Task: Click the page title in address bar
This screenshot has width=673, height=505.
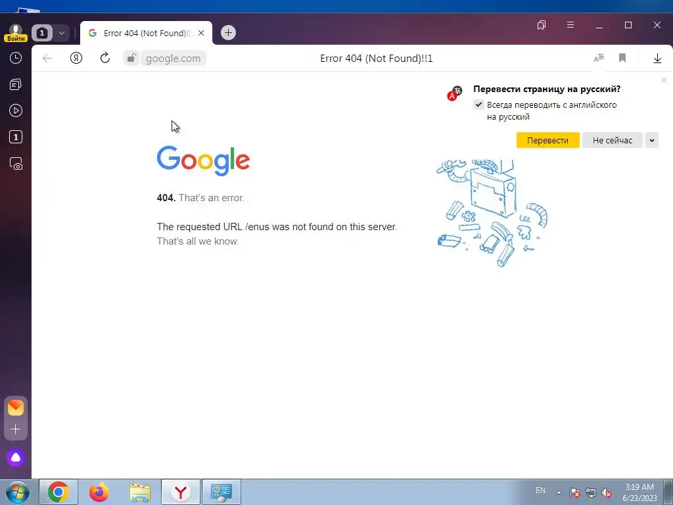Action: coord(377,59)
